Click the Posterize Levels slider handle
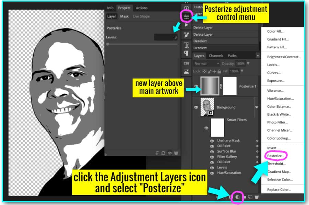 tap(107, 44)
